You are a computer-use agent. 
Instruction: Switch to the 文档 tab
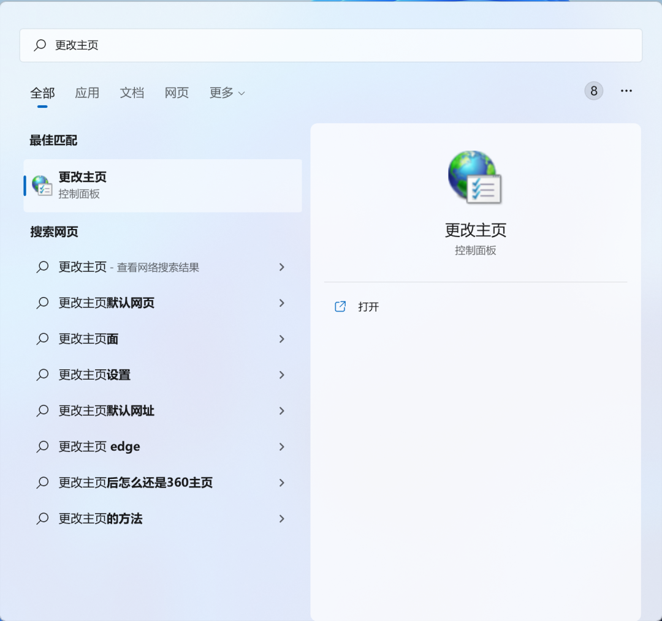(x=131, y=93)
